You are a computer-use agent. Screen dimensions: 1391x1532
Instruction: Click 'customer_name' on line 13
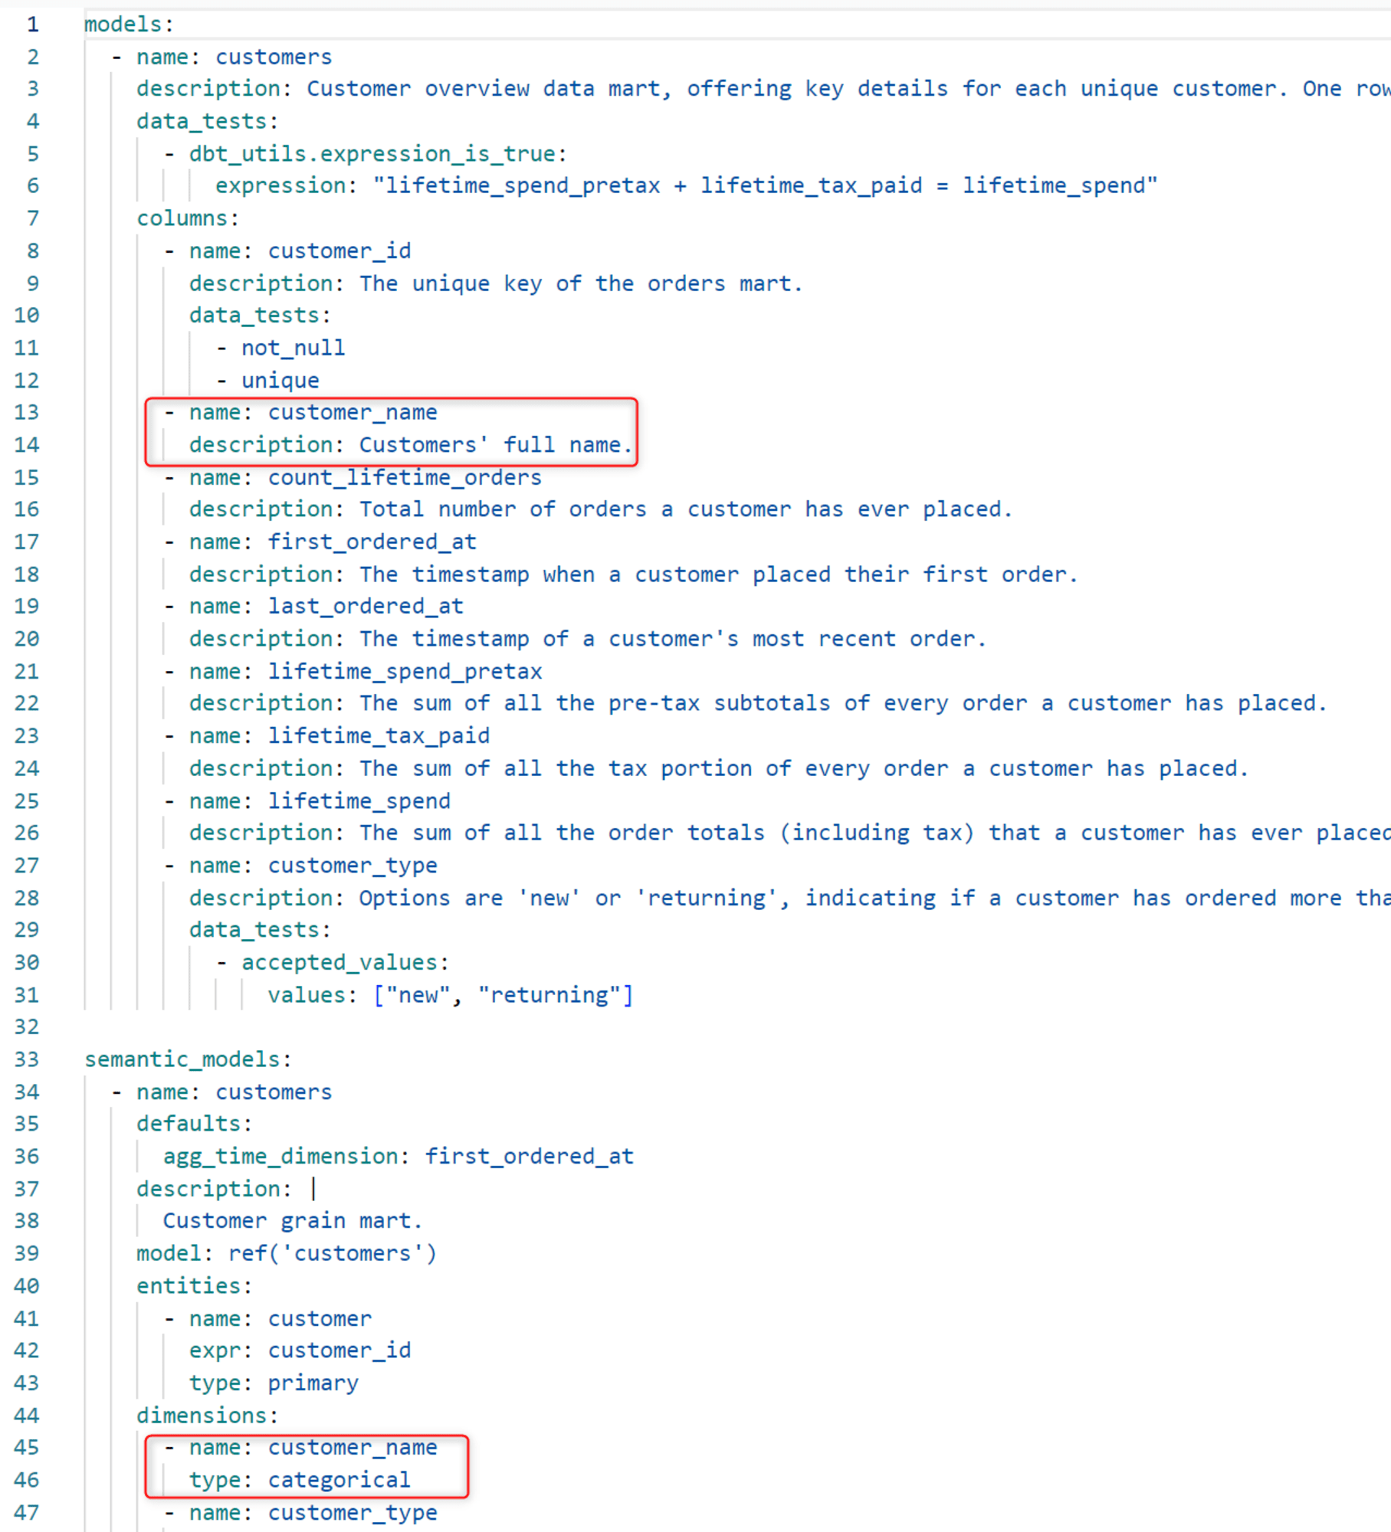[353, 412]
